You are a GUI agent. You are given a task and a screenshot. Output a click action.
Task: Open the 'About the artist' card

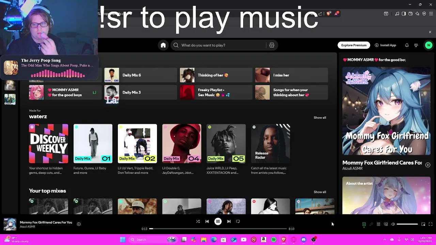(x=386, y=196)
